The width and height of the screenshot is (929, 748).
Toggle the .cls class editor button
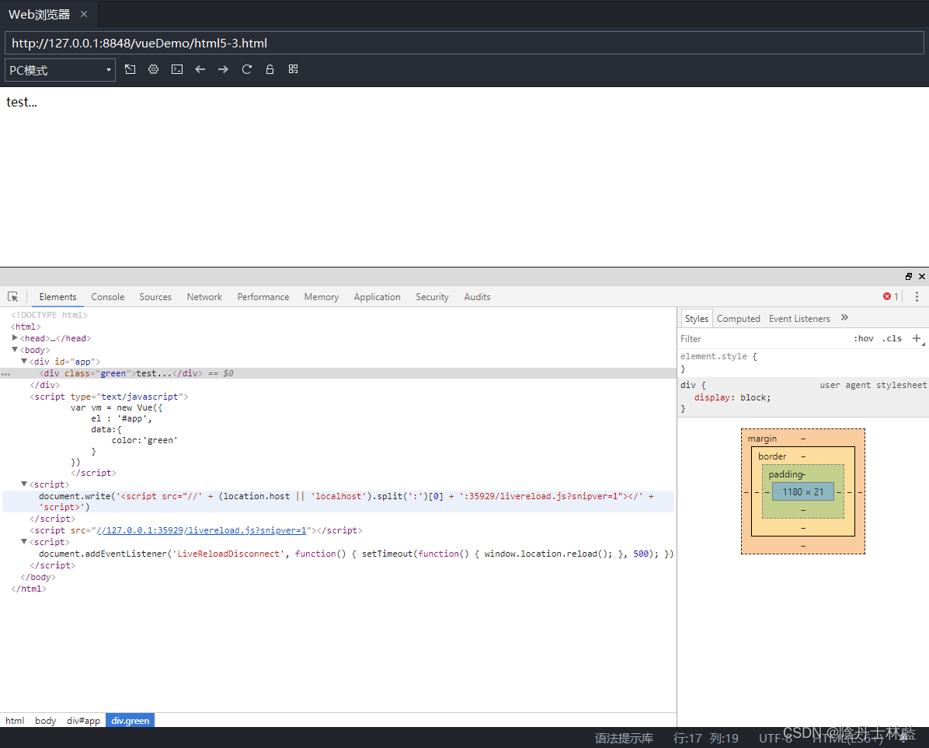[892, 338]
